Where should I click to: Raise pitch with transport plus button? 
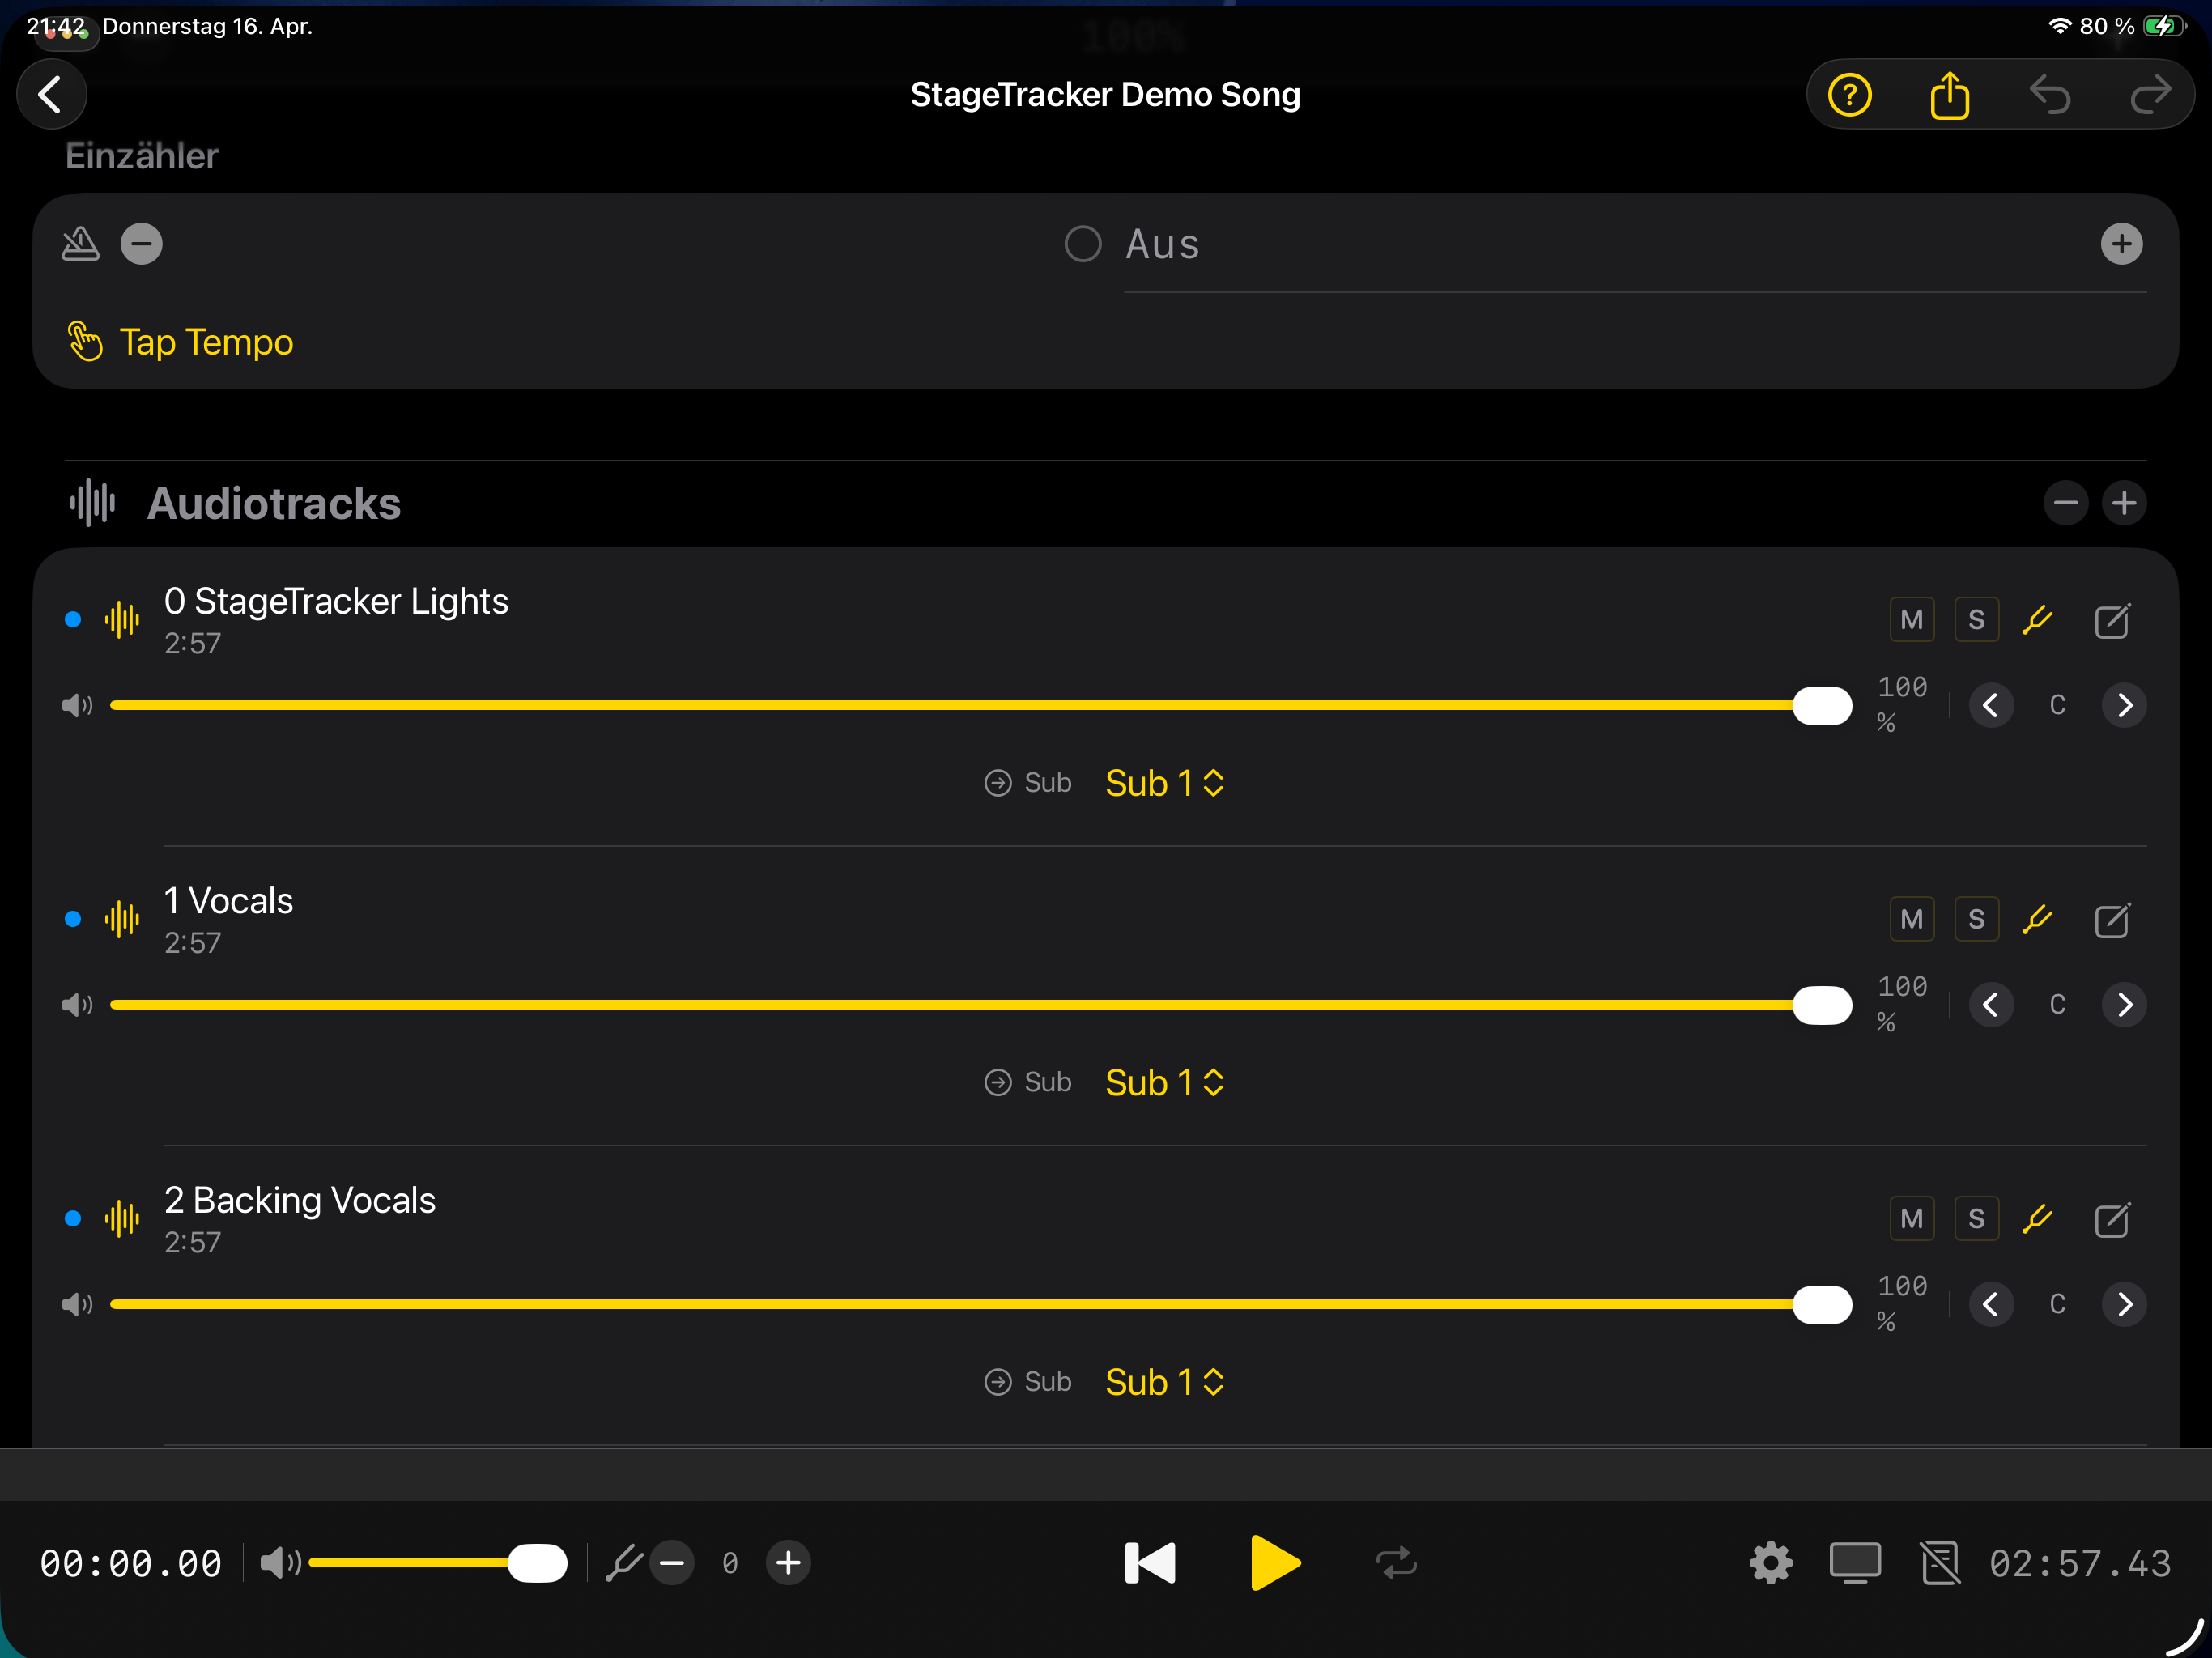[788, 1563]
